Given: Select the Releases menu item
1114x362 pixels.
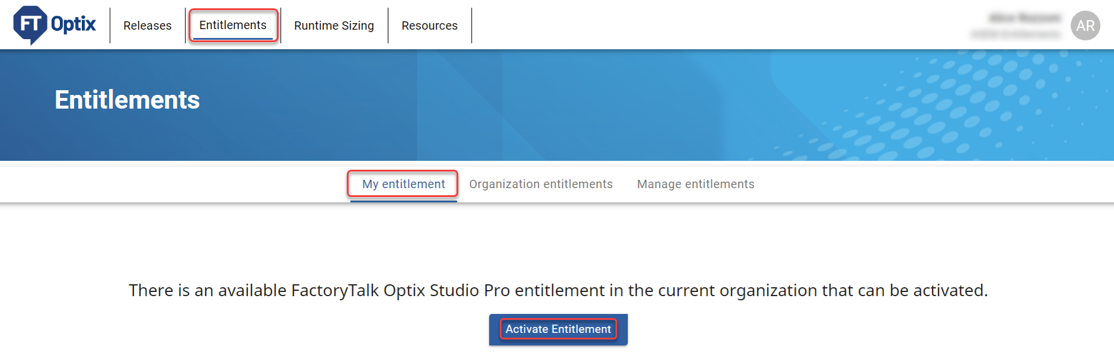Looking at the screenshot, I should click(147, 25).
